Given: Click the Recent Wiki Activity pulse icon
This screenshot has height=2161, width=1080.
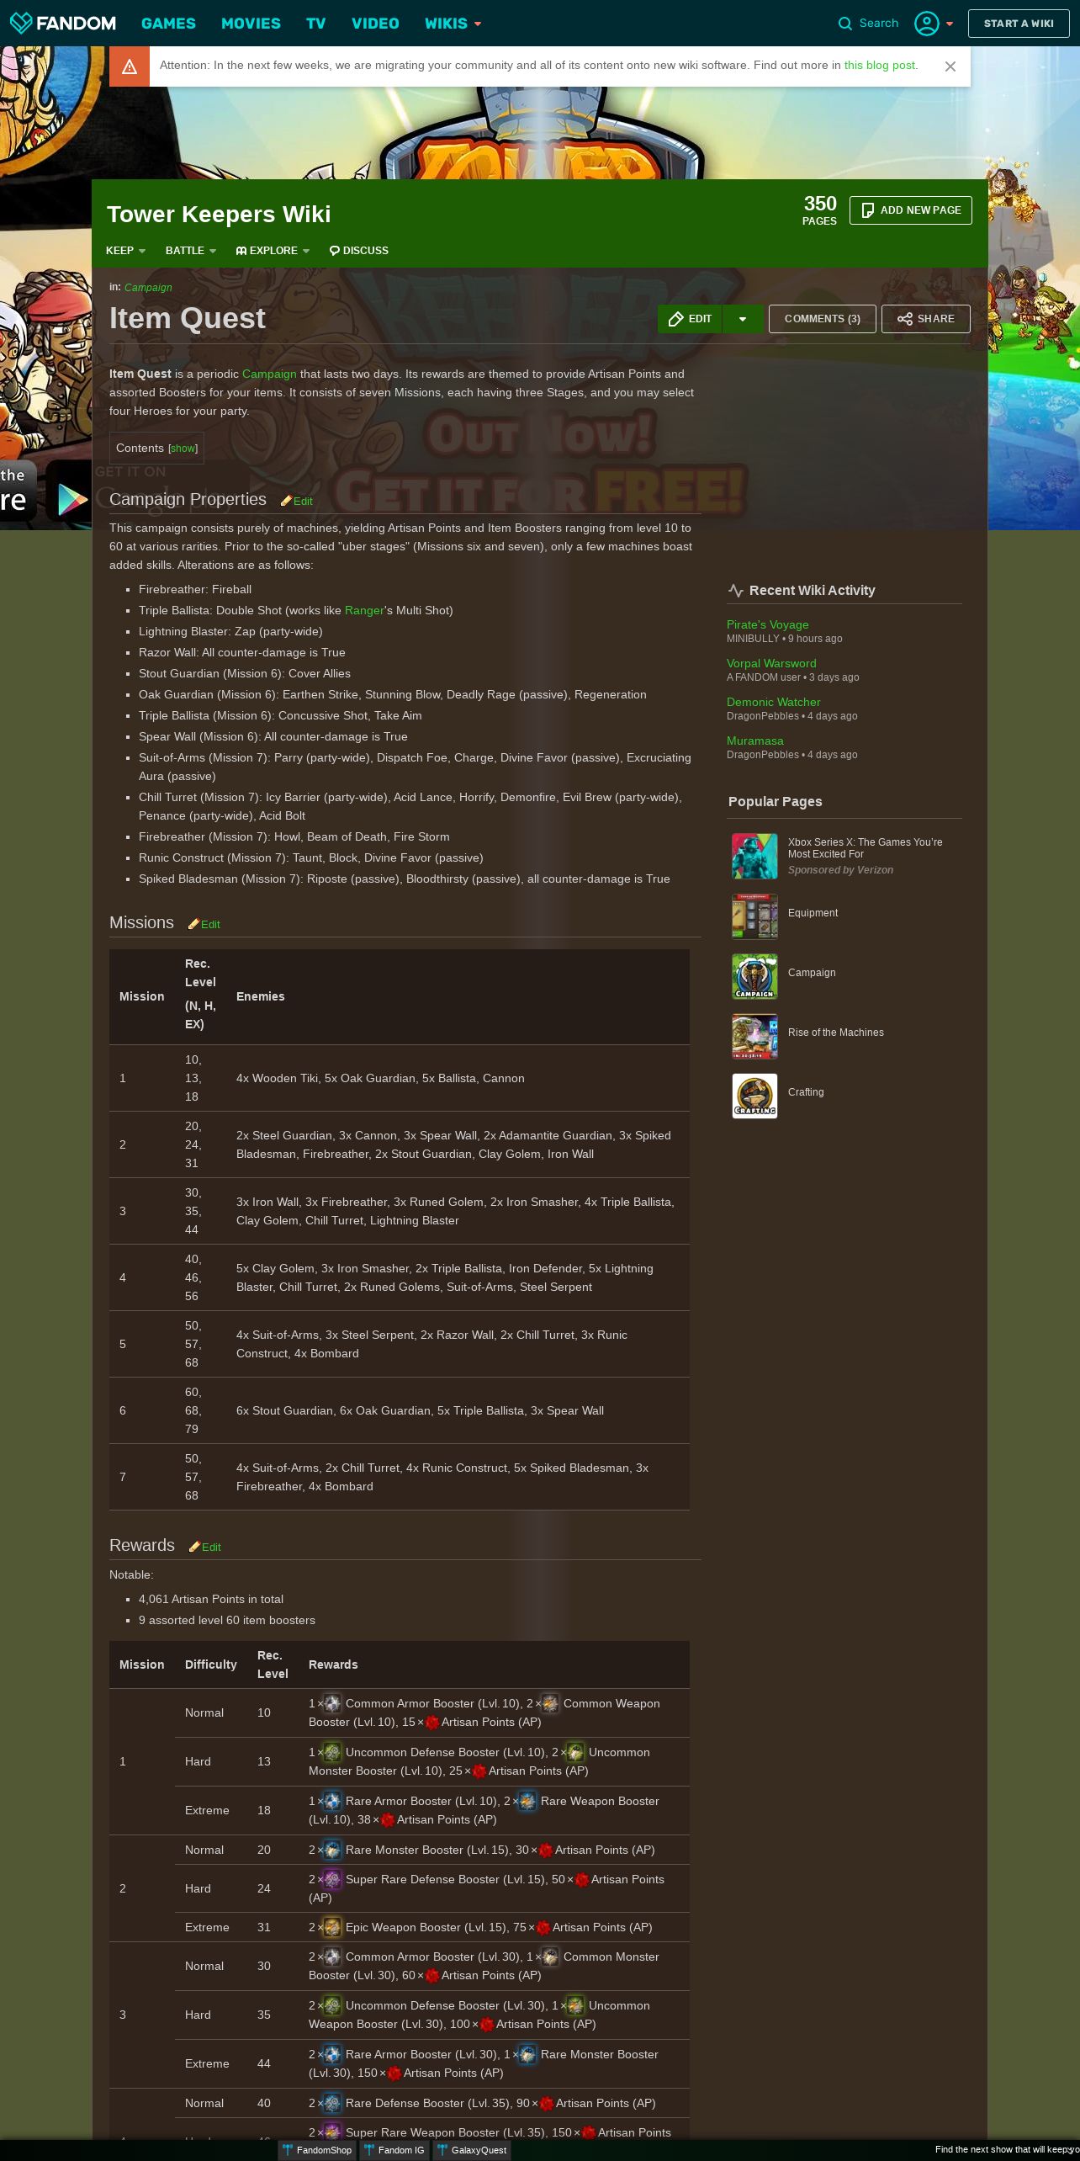Looking at the screenshot, I should (736, 591).
